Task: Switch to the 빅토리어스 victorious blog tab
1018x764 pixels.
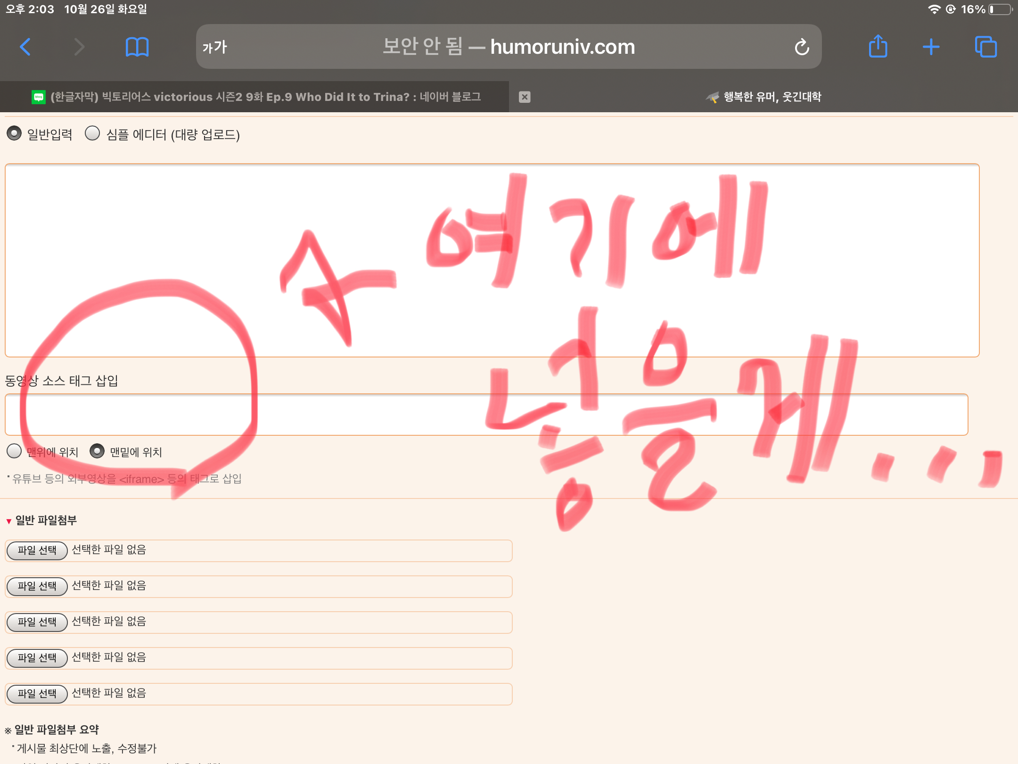Action: tap(254, 97)
